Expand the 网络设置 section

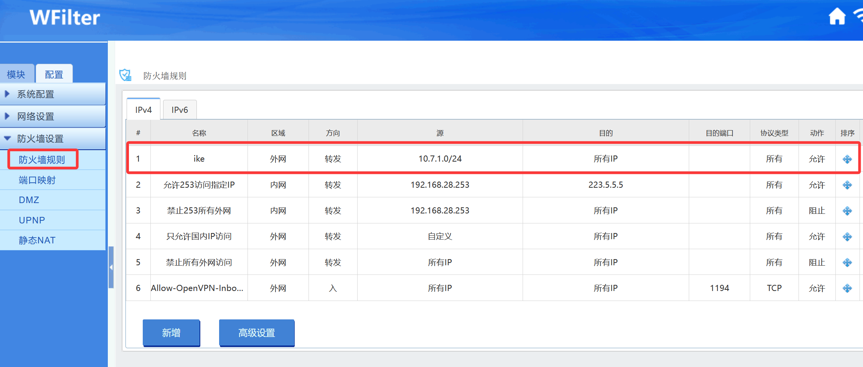(53, 116)
